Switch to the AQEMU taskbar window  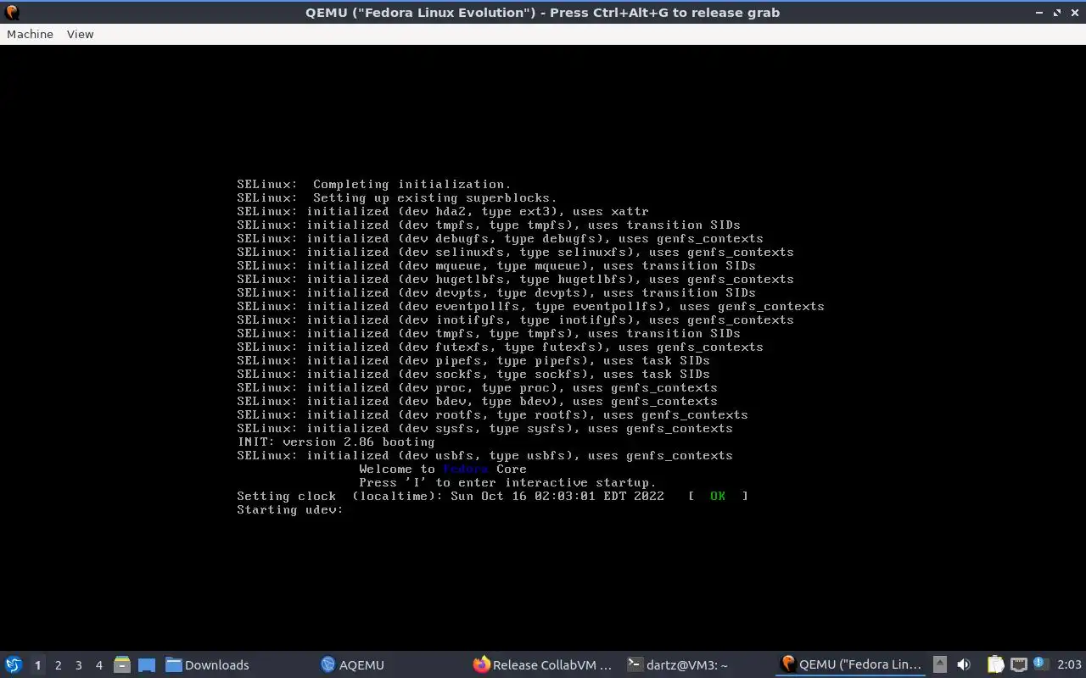click(352, 665)
